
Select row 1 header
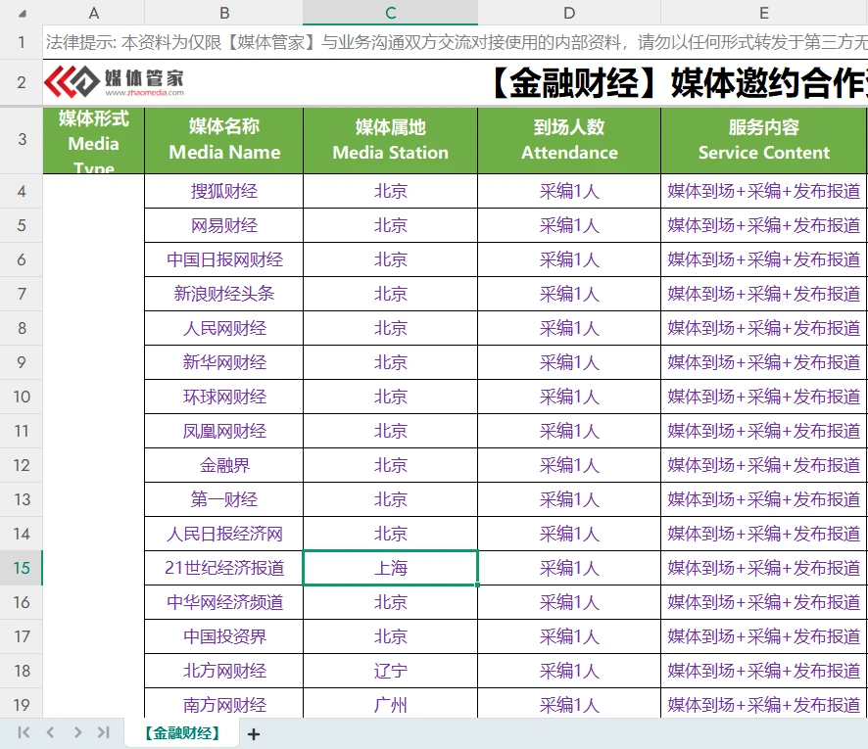pos(21,42)
